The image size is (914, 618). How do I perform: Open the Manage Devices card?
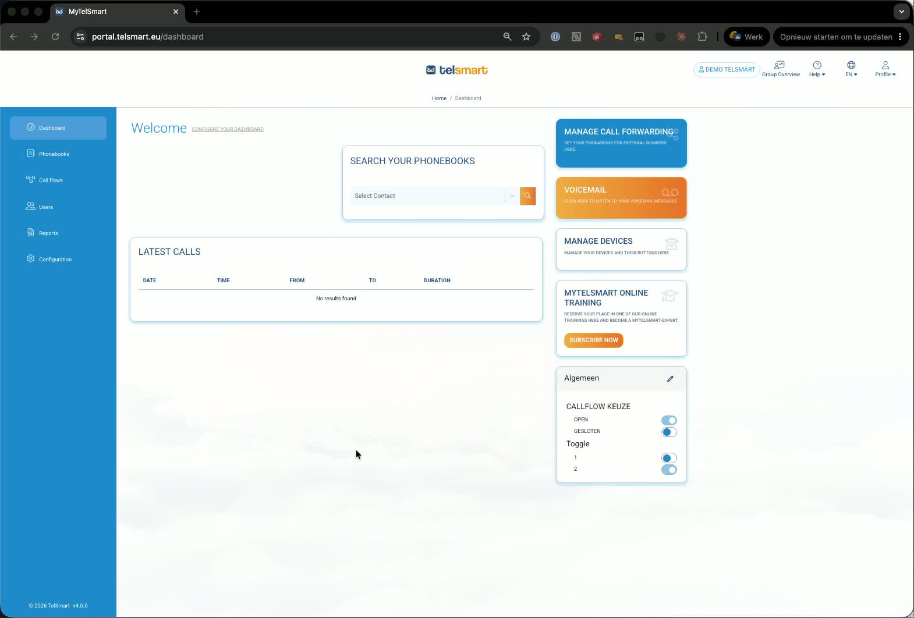tap(621, 249)
